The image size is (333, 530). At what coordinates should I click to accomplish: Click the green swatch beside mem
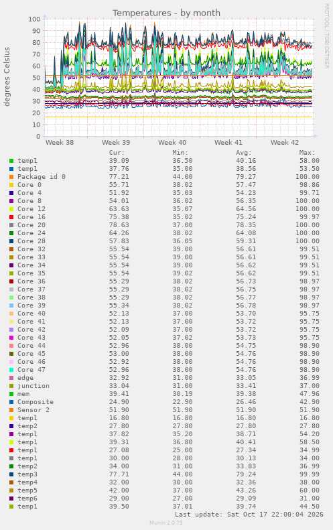(11, 394)
